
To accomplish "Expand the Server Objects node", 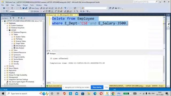I will [5, 68].
